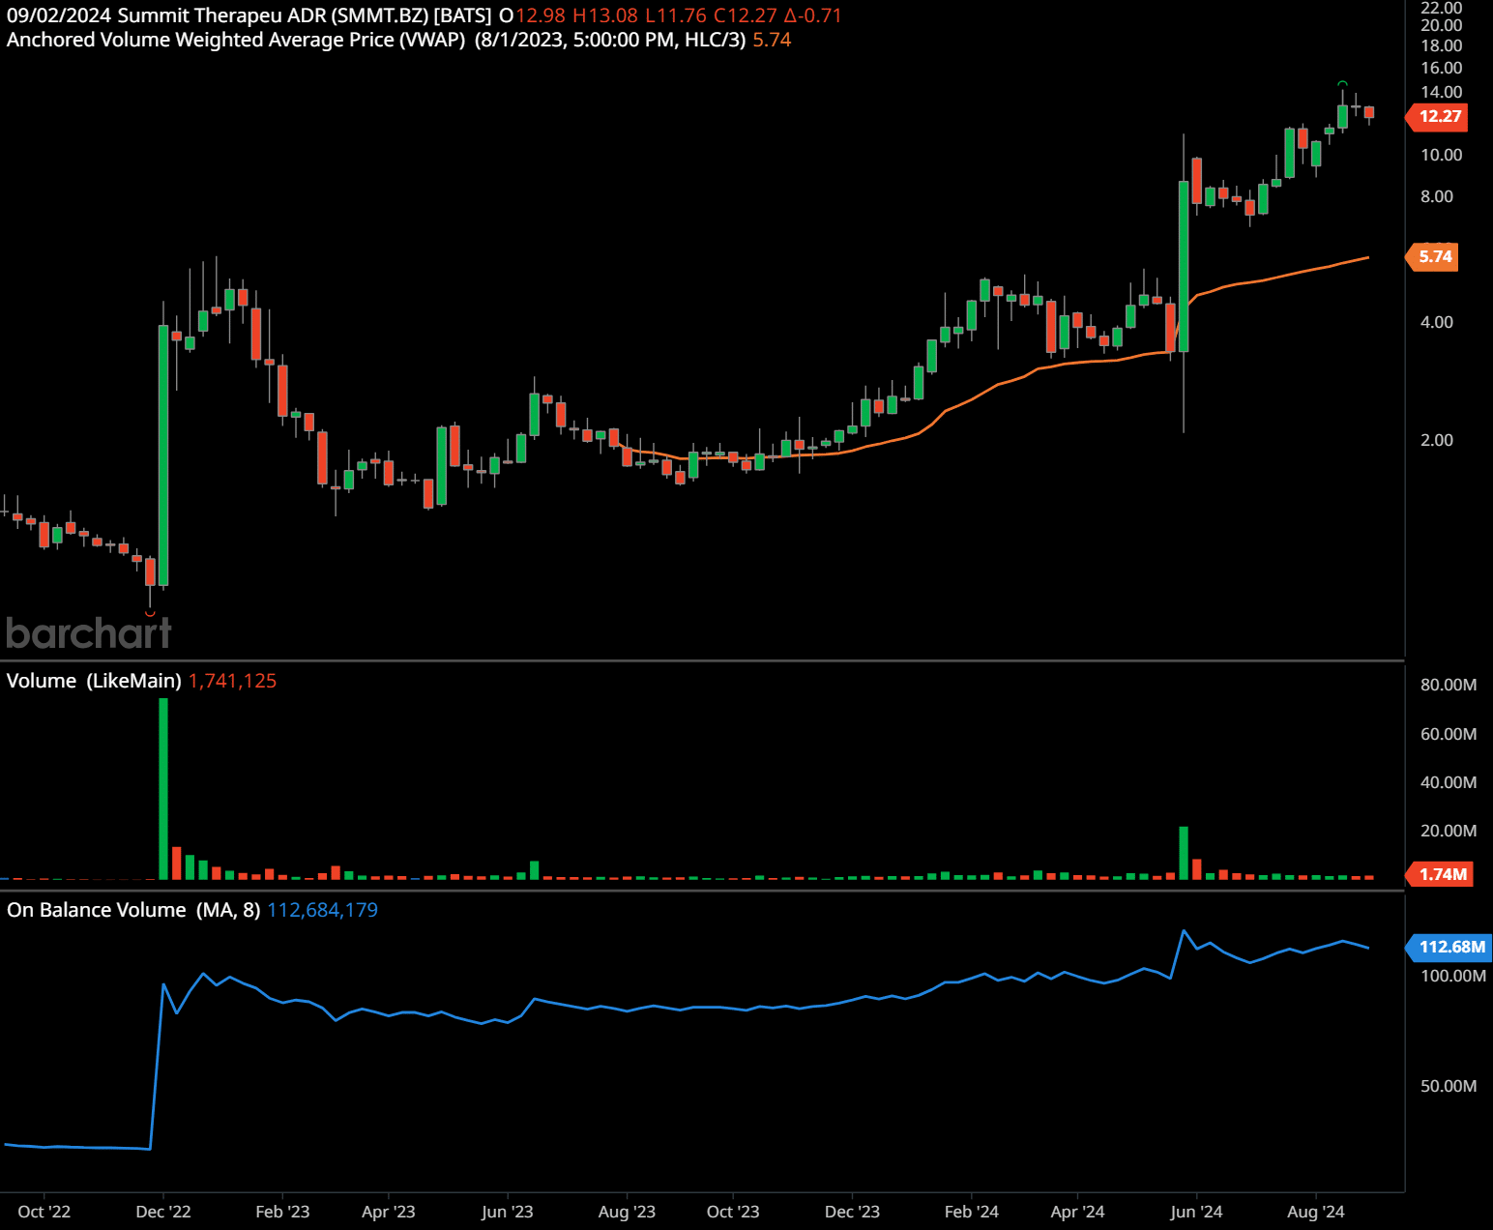Click the OBV value 112,684,179
Viewport: 1493px width, 1230px height.
(x=322, y=910)
